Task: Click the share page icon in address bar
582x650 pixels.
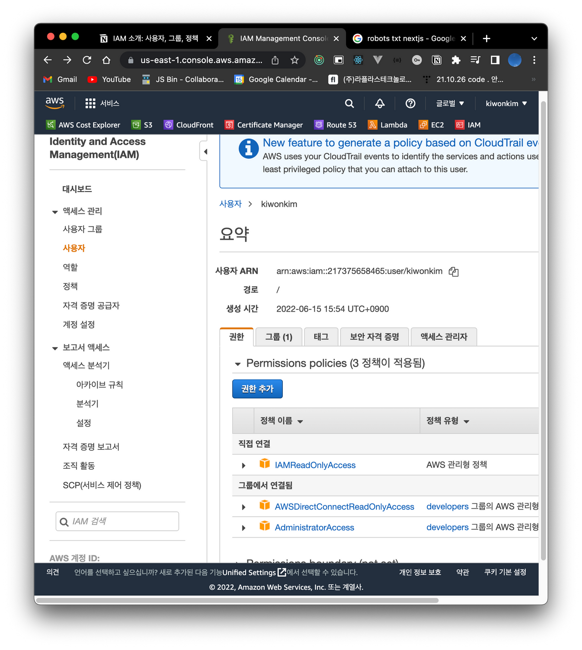Action: [275, 60]
